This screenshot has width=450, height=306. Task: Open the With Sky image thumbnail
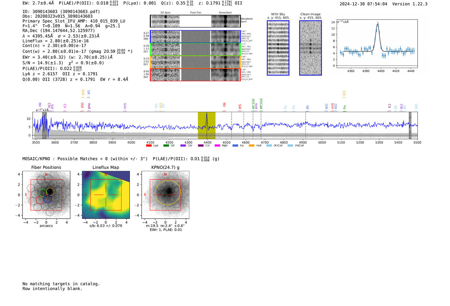[278, 48]
